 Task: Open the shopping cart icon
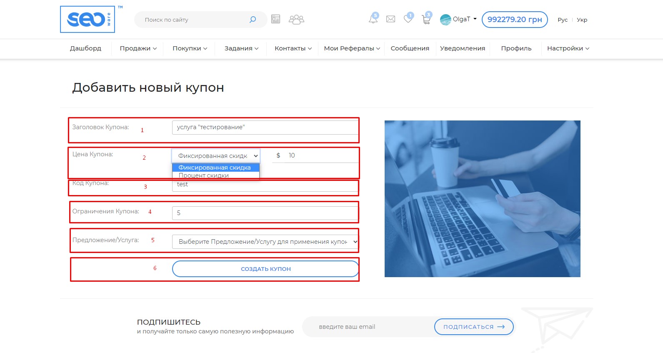click(x=426, y=19)
